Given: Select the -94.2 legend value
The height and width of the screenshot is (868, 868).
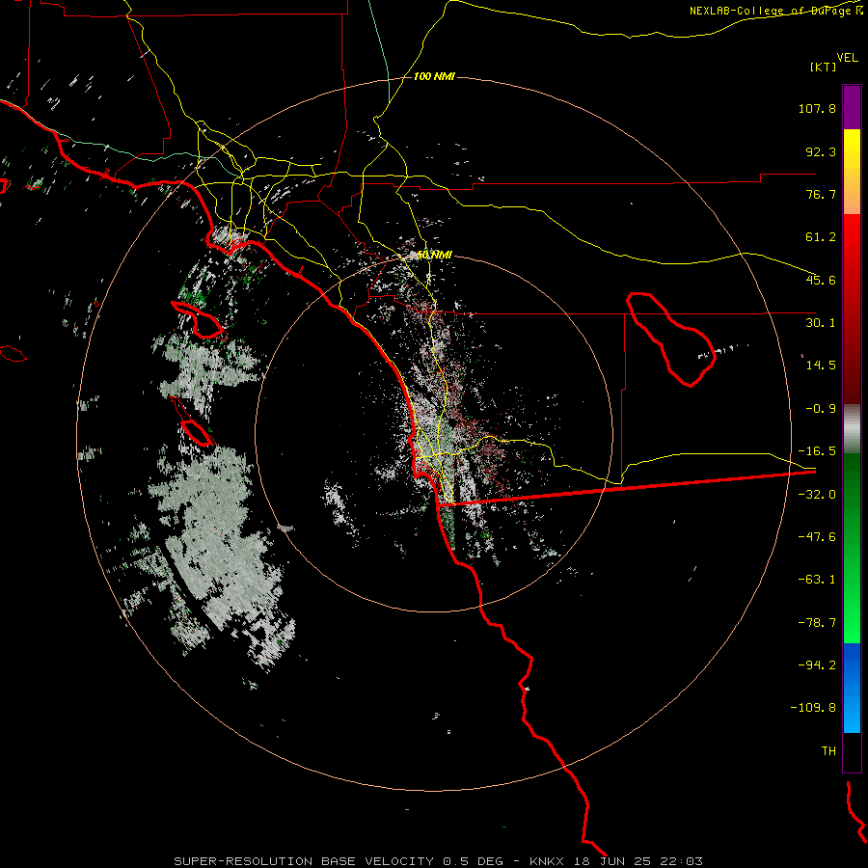Looking at the screenshot, I should click(817, 665).
